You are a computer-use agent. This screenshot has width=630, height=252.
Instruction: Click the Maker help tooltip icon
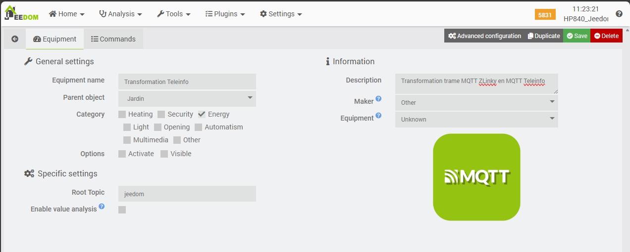point(378,99)
